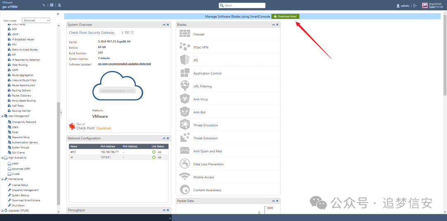Click the Anti-Spam and Mail envelope icon
The image size is (447, 221).
click(185, 151)
